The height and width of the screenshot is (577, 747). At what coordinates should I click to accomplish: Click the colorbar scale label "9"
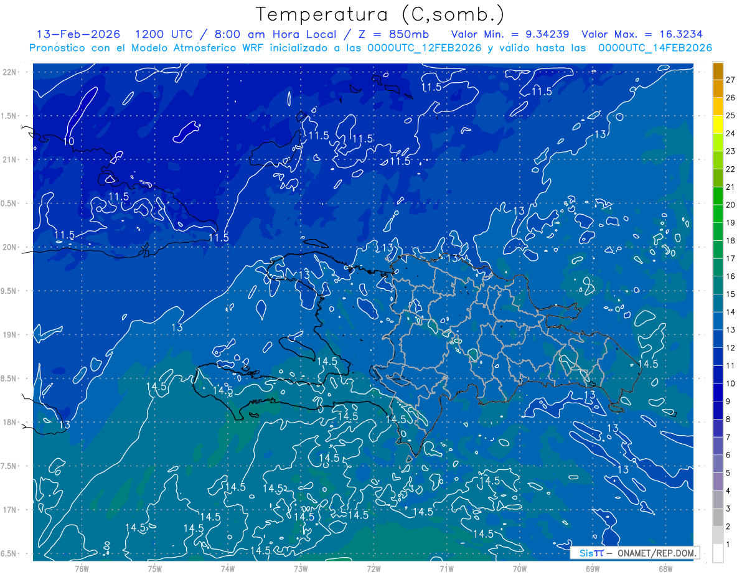(x=728, y=401)
